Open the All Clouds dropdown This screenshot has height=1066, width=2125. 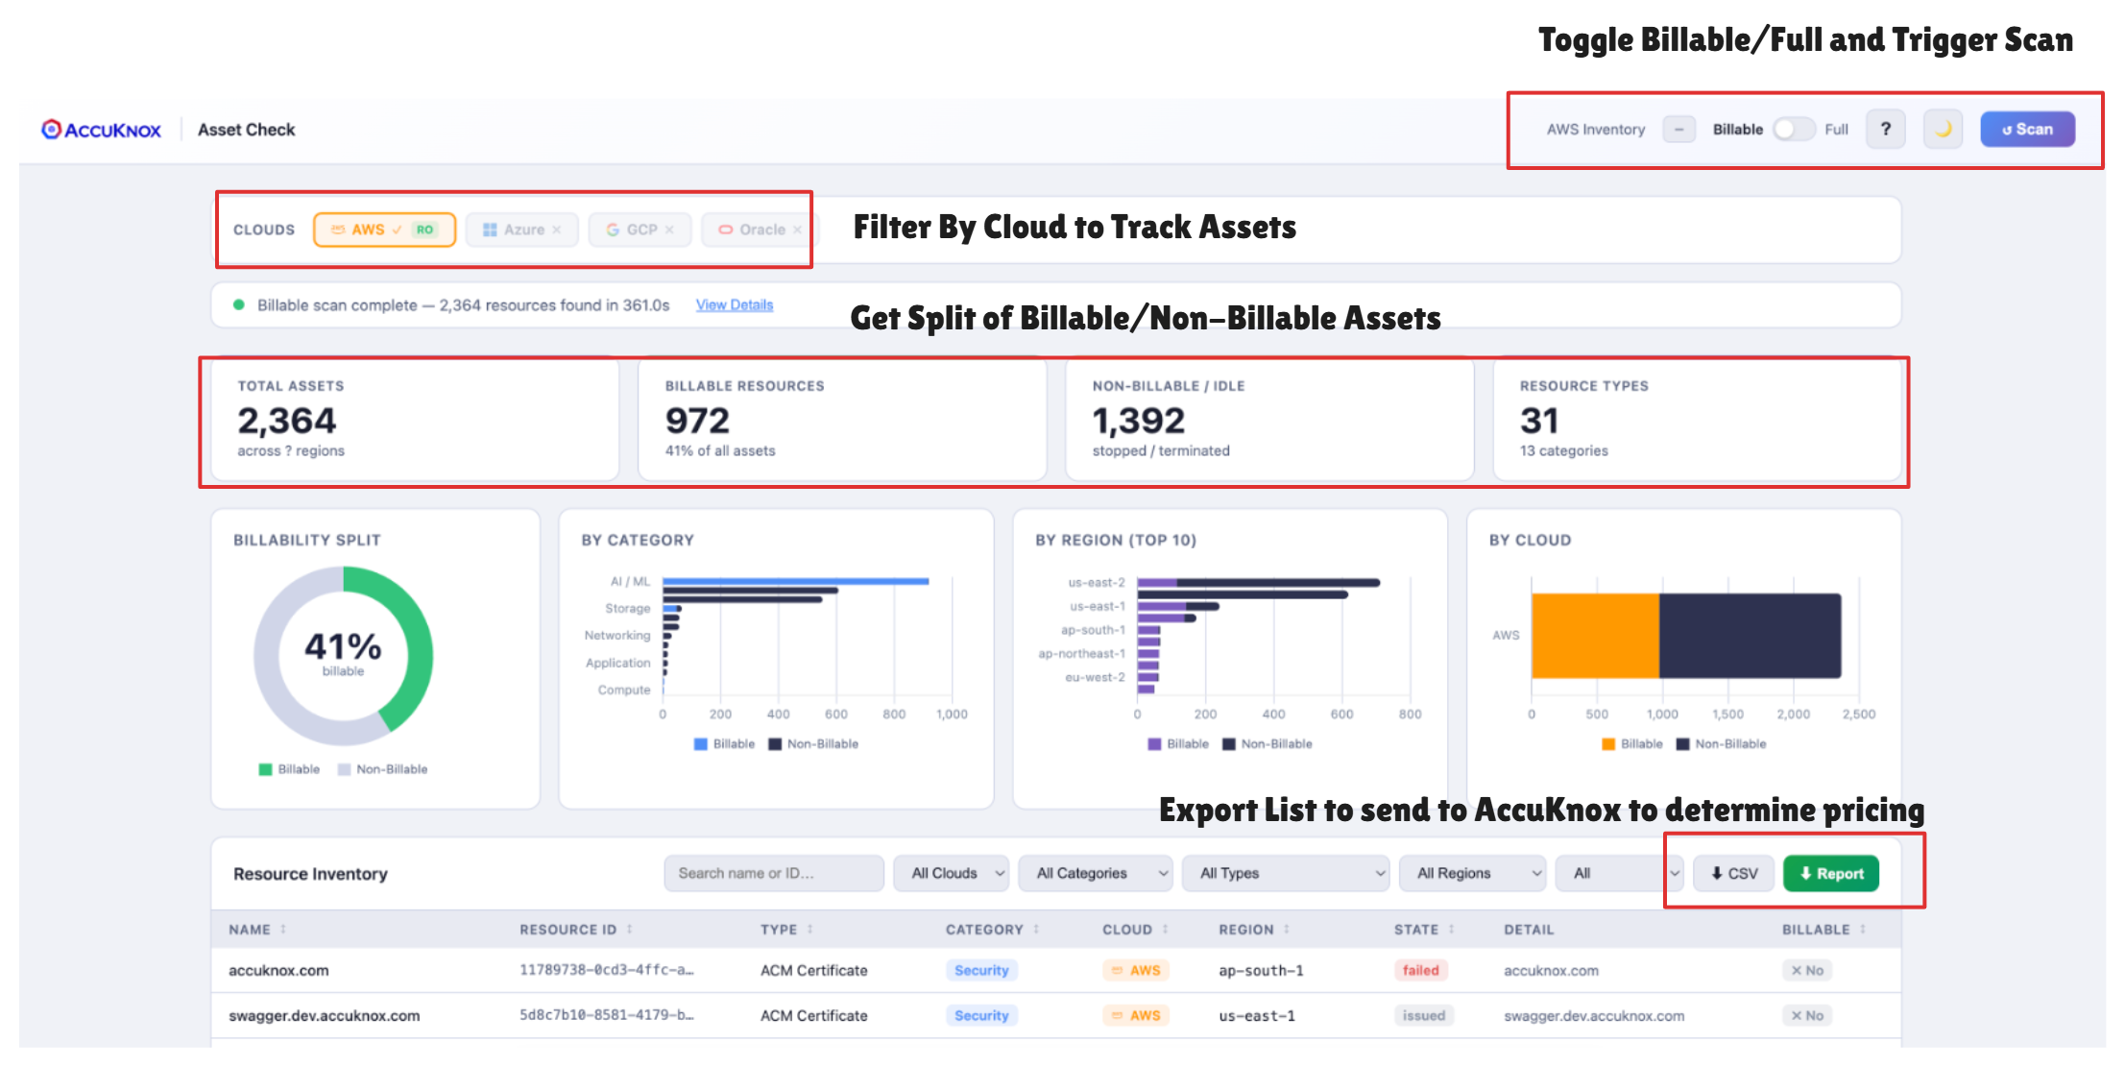pyautogui.click(x=952, y=873)
